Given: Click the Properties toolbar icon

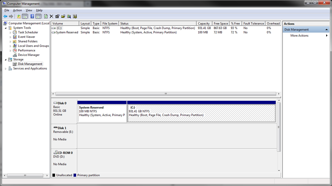Looking at the screenshot, I should tap(57, 16).
